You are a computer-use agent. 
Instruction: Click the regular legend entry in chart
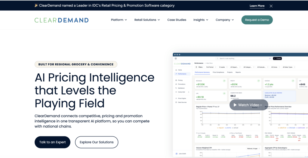tap(220, 128)
